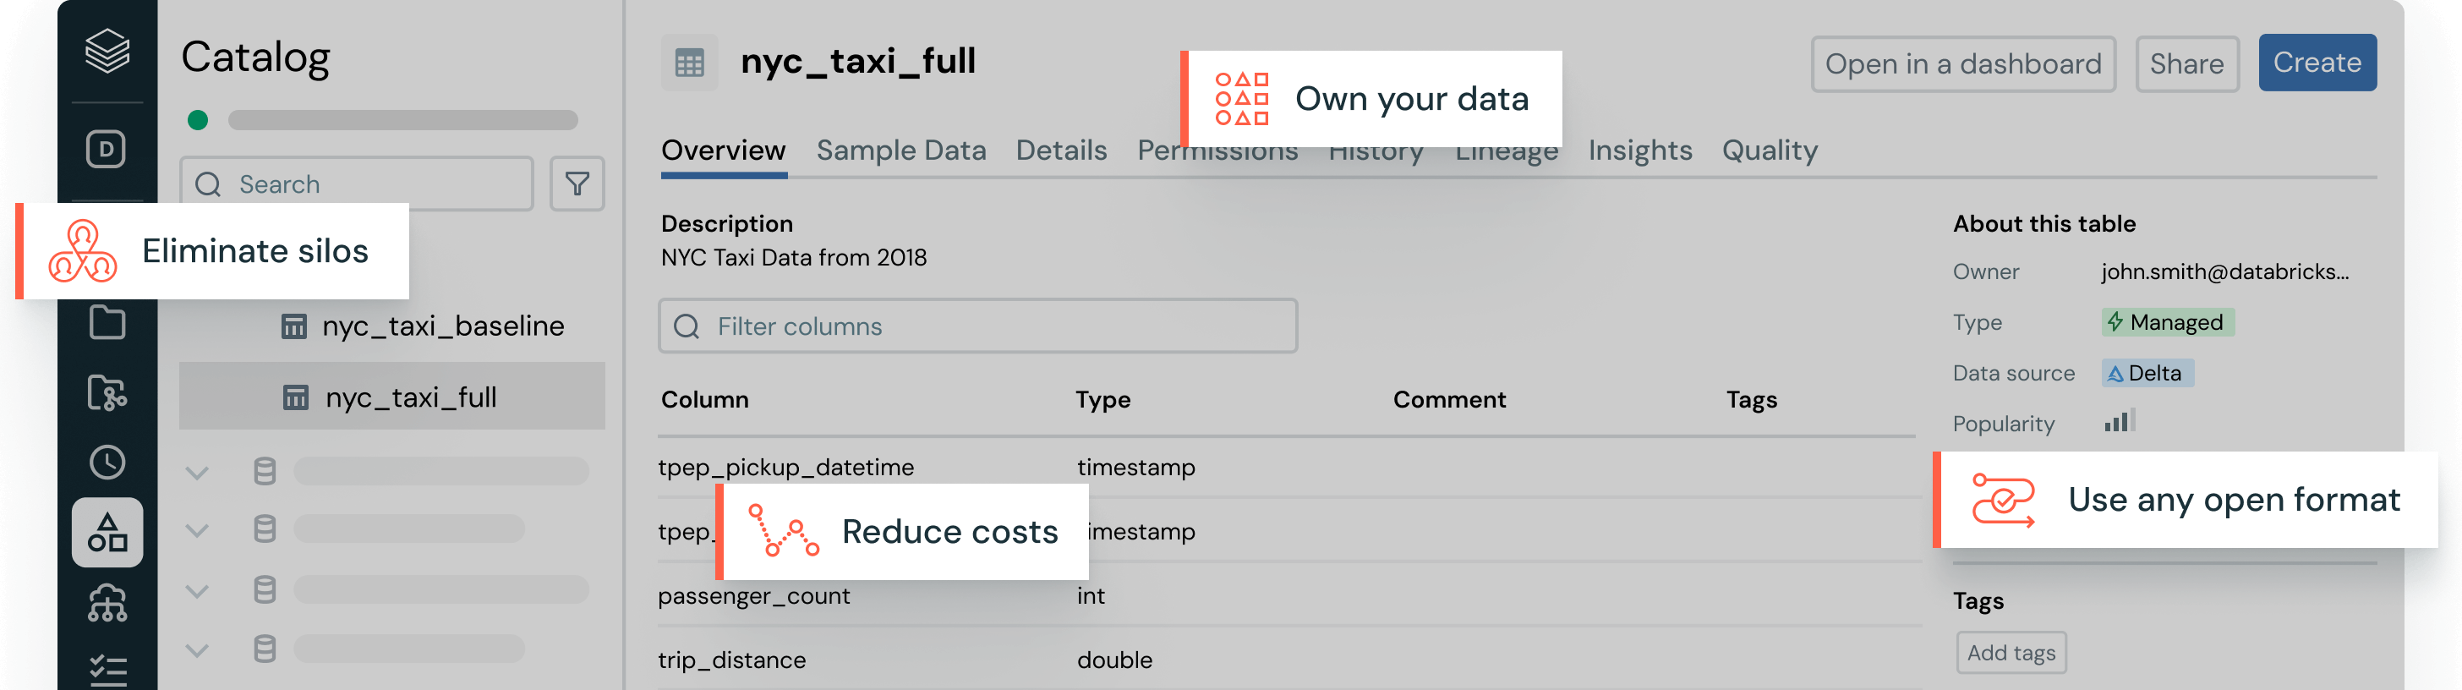2462x690 pixels.
Task: Open the workflows hierarchy icon
Action: pos(107,603)
